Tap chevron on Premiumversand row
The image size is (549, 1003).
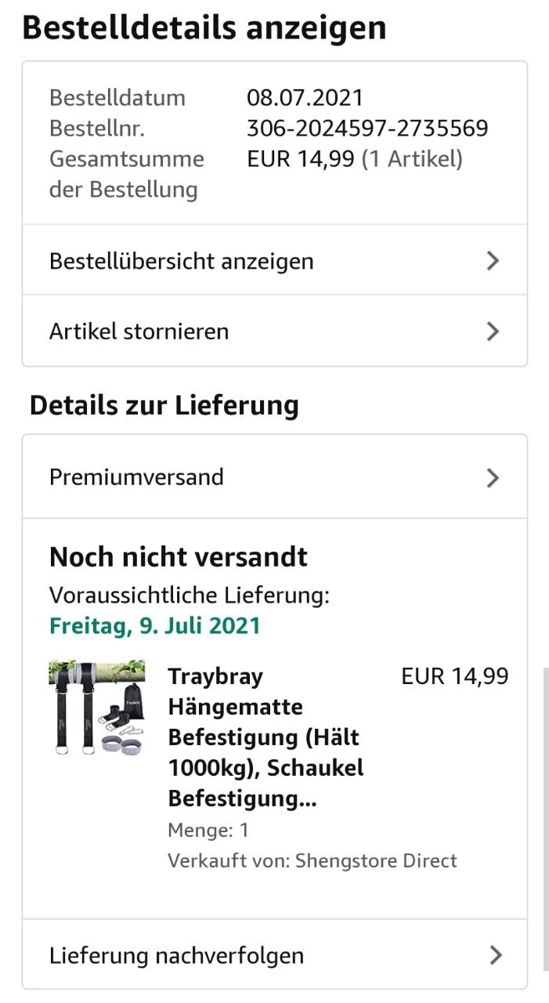[493, 477]
